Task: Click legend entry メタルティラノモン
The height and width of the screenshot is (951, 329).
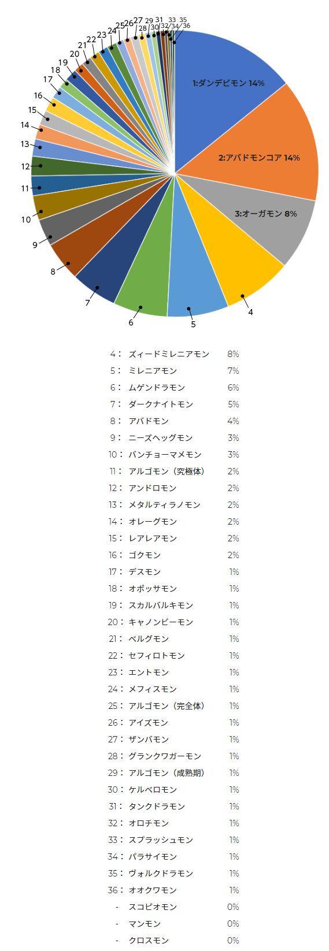Action: click(164, 505)
